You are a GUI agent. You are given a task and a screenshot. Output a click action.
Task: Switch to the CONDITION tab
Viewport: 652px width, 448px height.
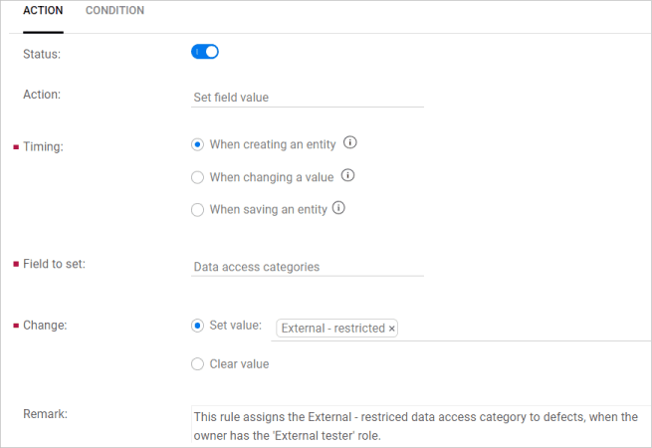click(114, 11)
